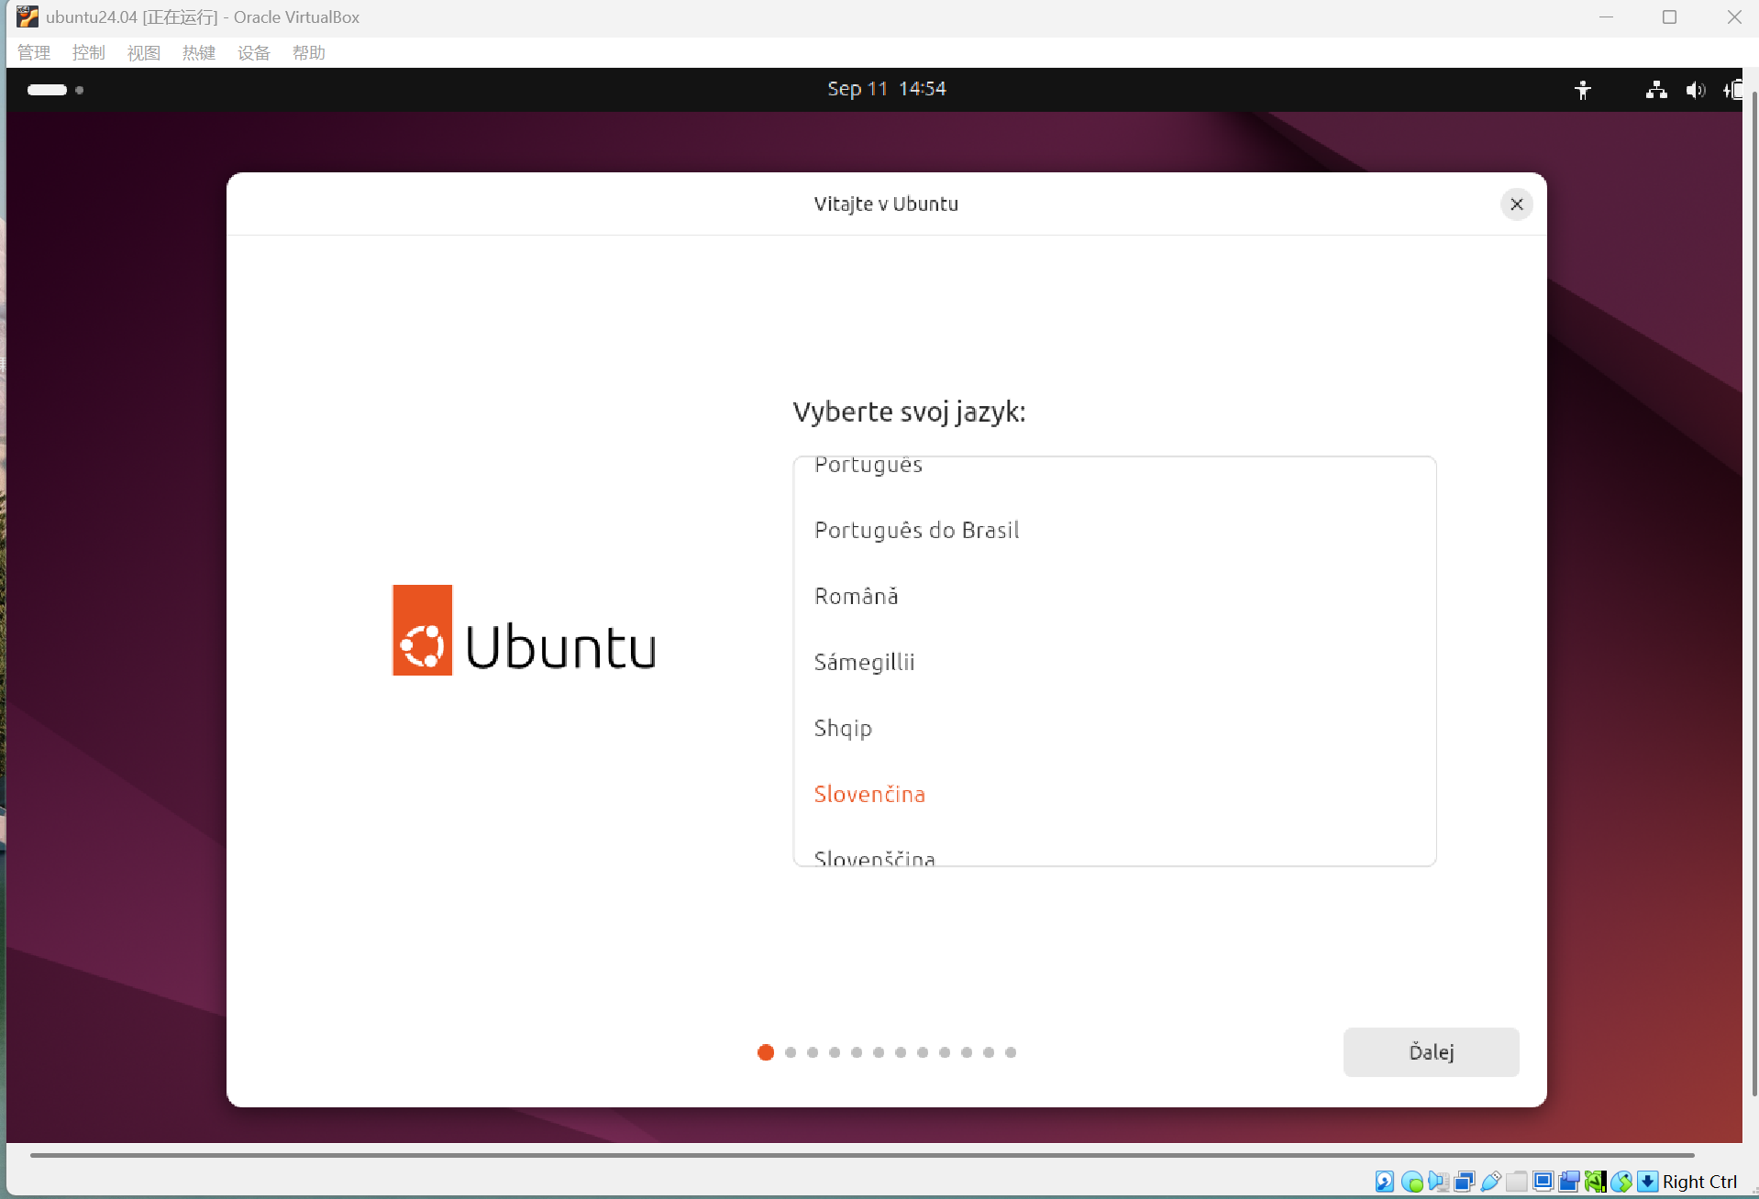Click VirtualBox network indicator icon

(1465, 1182)
